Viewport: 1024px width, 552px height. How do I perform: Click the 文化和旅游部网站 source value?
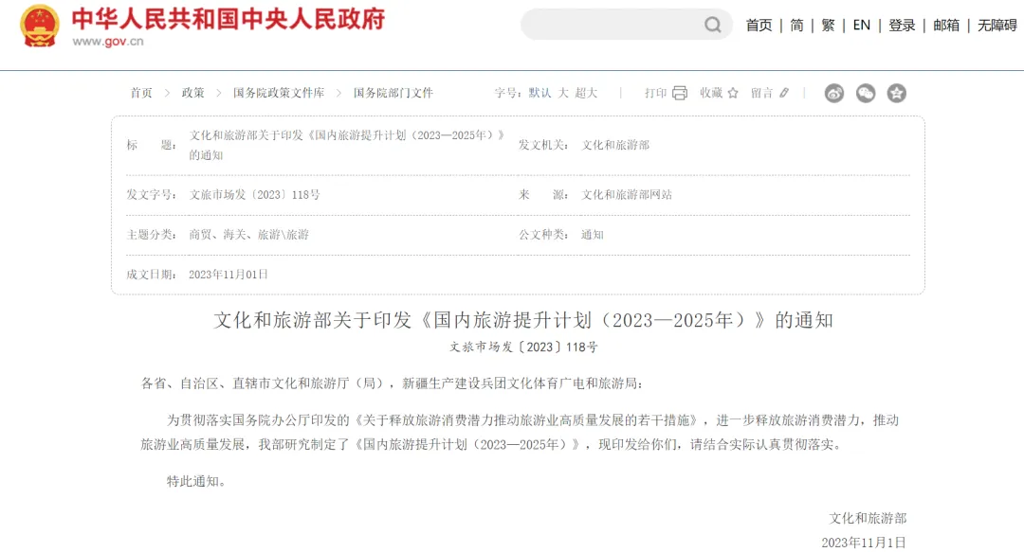point(627,194)
